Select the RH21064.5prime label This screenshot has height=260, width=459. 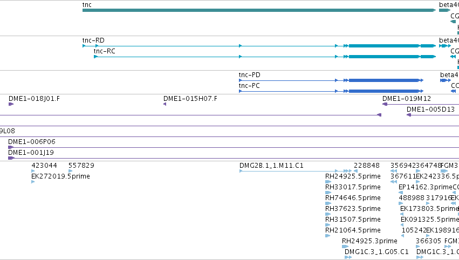(x=353, y=230)
